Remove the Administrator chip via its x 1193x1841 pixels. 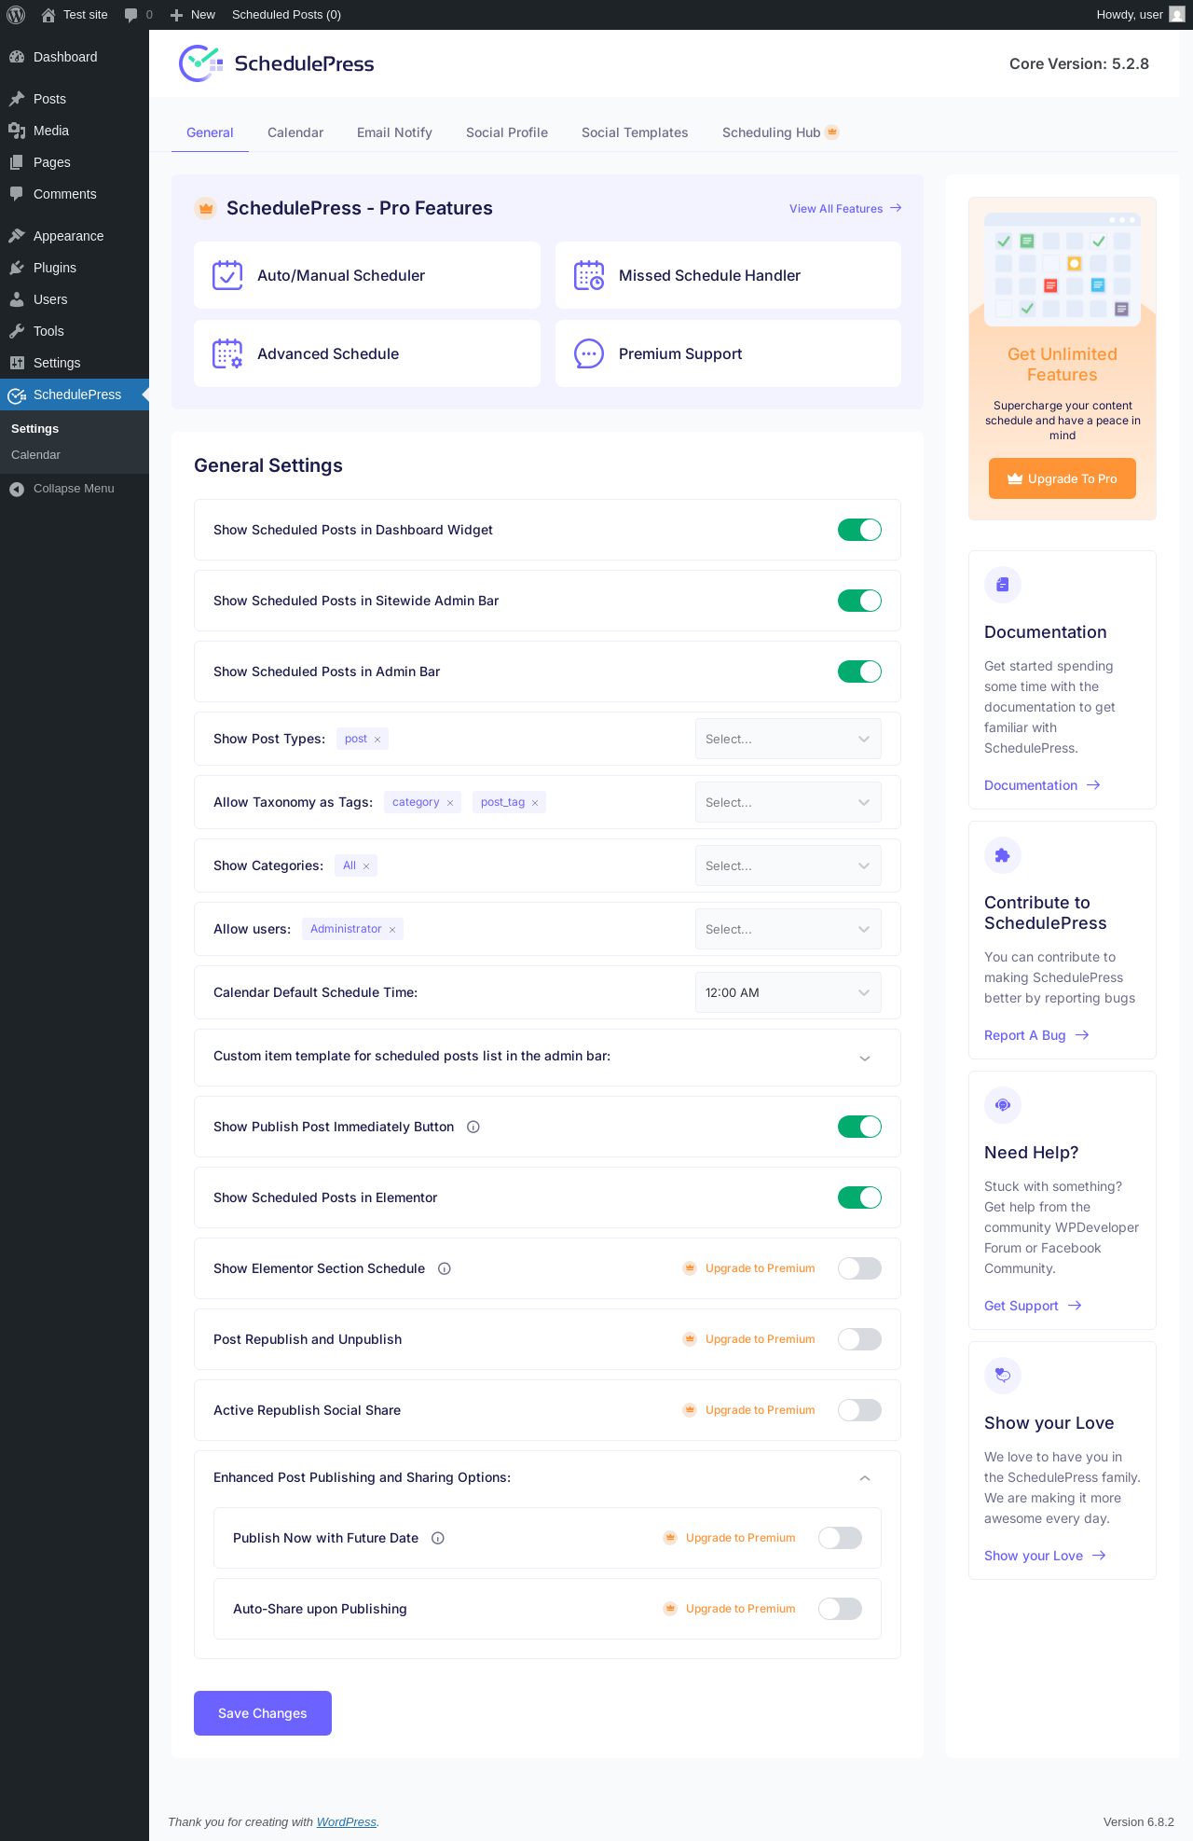click(392, 930)
